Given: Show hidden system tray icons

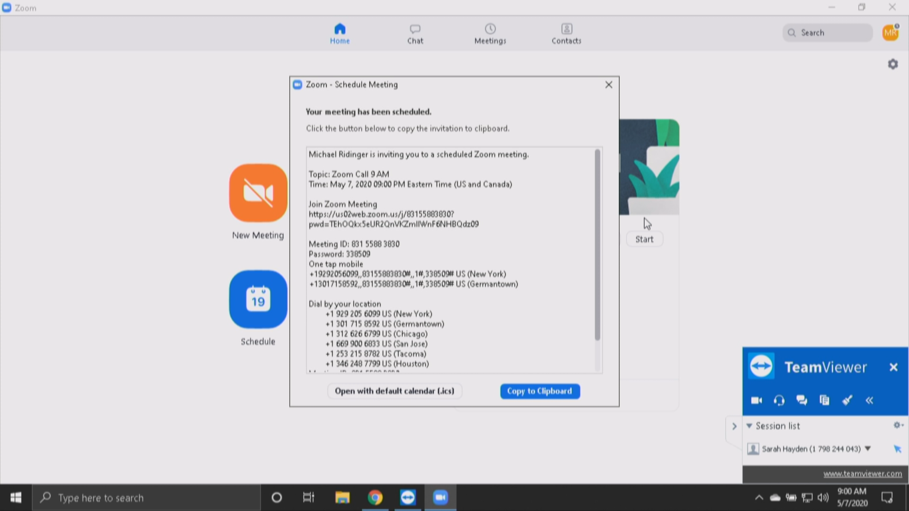Looking at the screenshot, I should (x=759, y=497).
